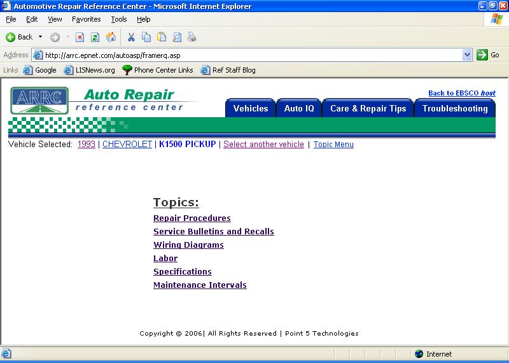Click the status bar page icon

tap(6, 353)
